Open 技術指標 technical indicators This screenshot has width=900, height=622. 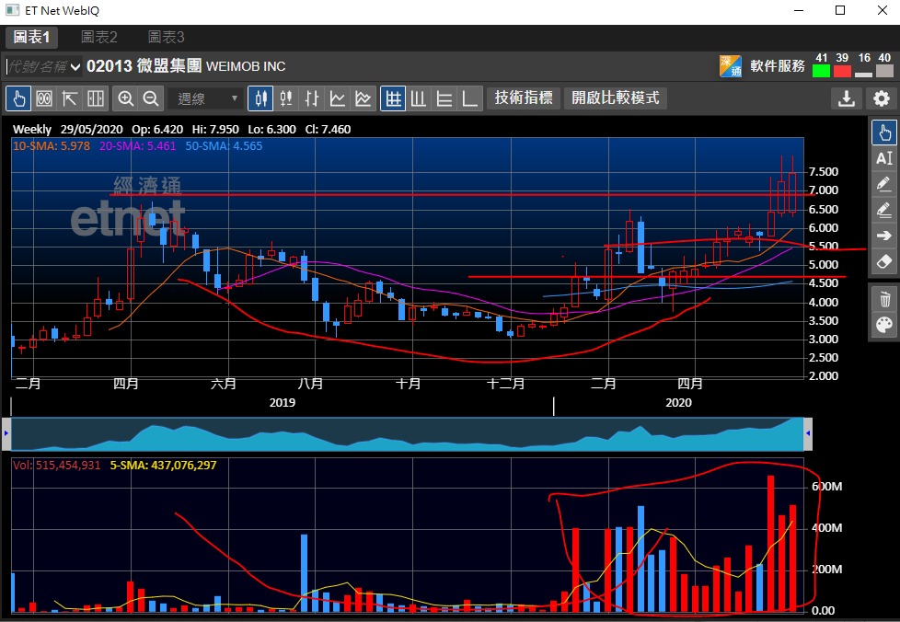[524, 98]
